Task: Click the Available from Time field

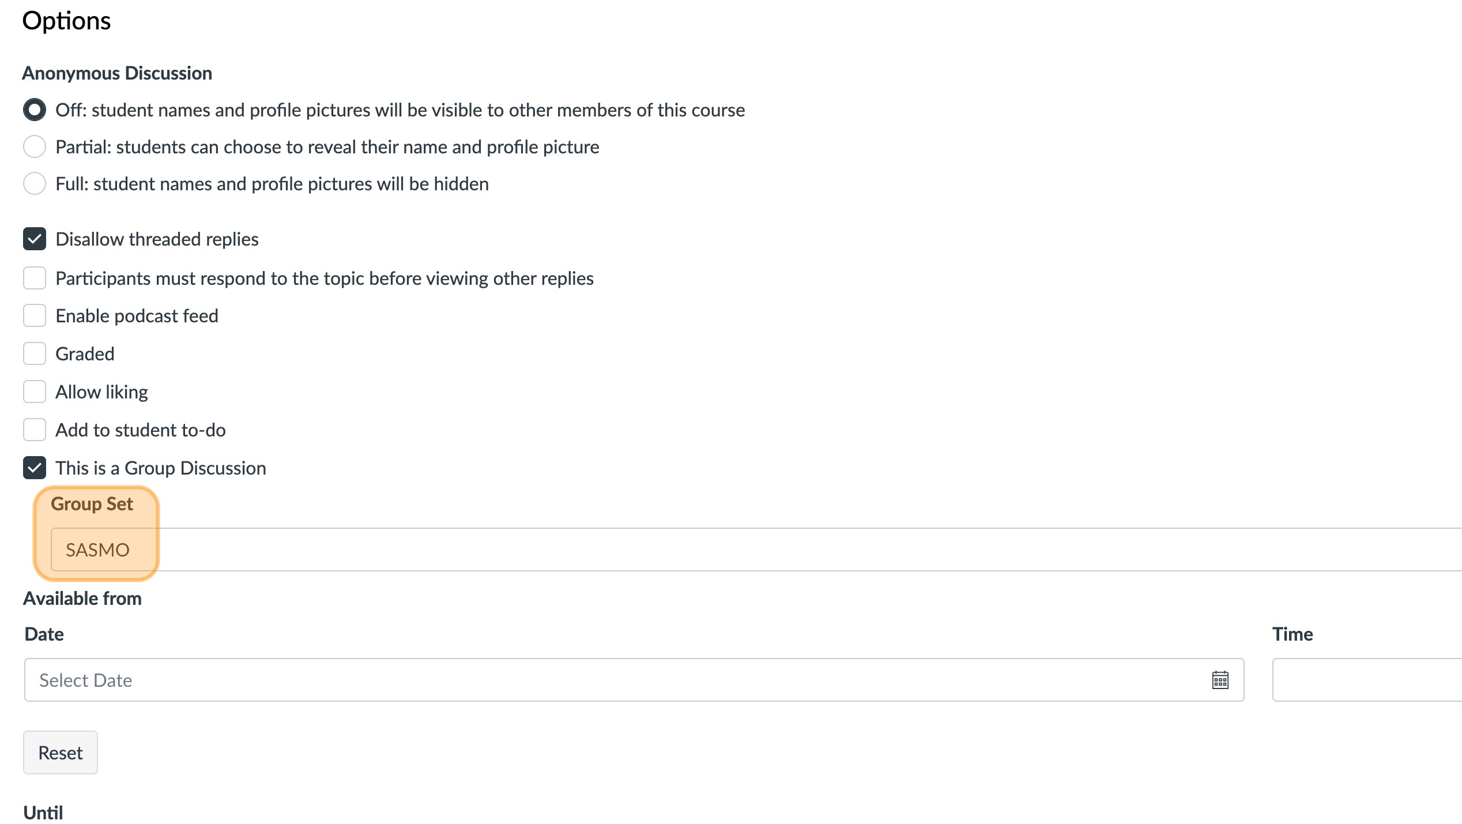Action: click(1366, 680)
